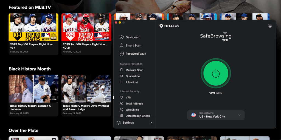The image size is (281, 140).
Task: Click the Quarantine bug icon
Action: tap(122, 76)
